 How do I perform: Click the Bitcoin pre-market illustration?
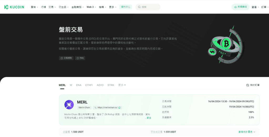pos(225,46)
